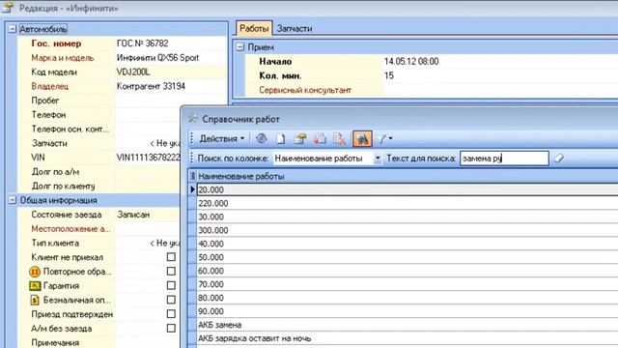The height and width of the screenshot is (348, 618).
Task: Select the row 220.000
Action: point(407,203)
